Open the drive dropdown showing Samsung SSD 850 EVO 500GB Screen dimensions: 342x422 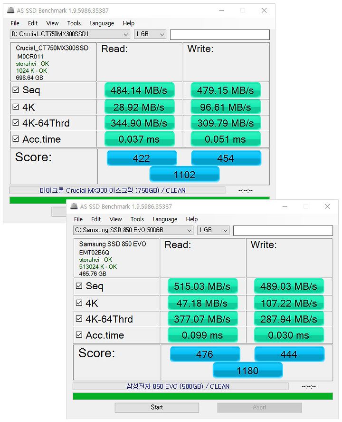(133, 230)
